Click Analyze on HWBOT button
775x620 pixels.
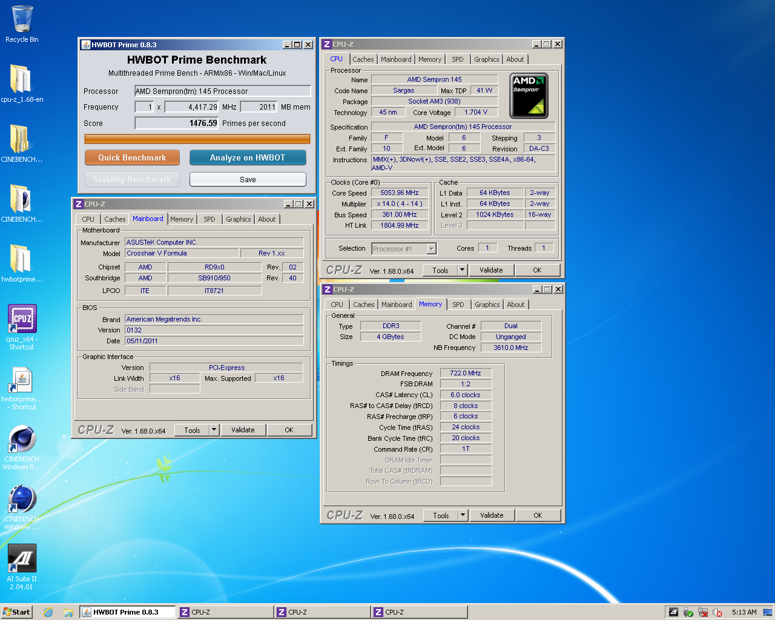pos(248,157)
